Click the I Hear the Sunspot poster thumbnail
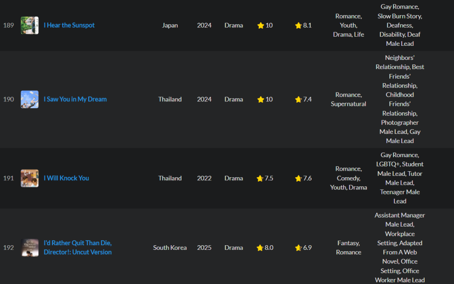 [30, 25]
